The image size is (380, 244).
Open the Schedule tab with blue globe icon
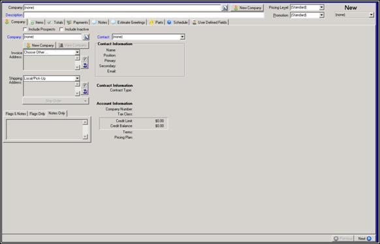click(178, 22)
